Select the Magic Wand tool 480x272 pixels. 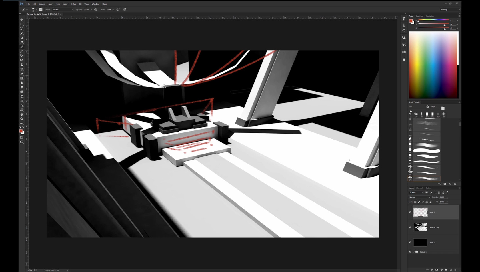22,33
